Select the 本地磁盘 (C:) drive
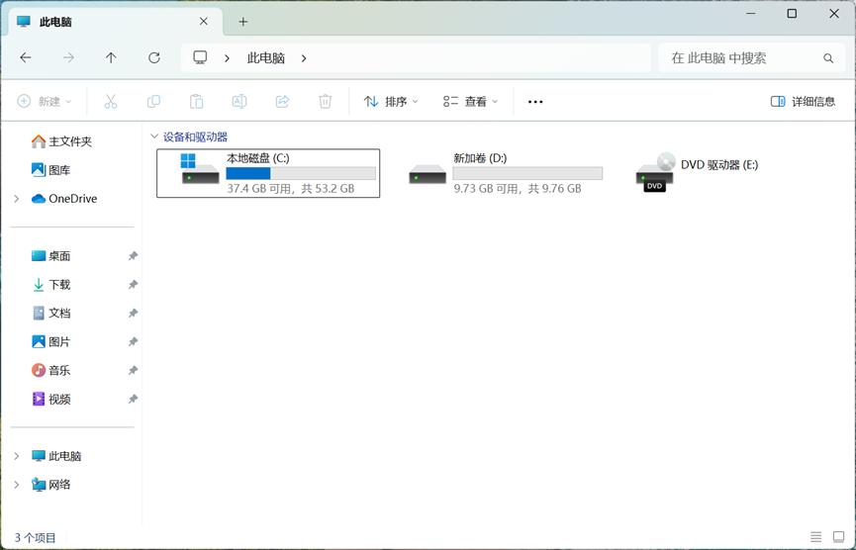The image size is (856, 550). 268,173
